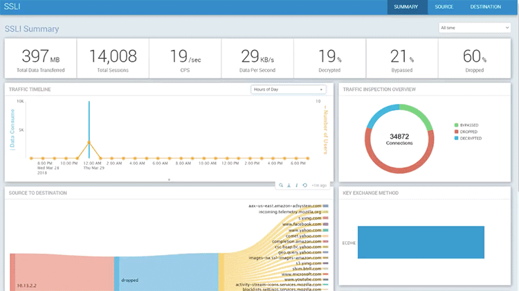Click the 12:00 AM peak data point
This screenshot has width=519, height=291.
(89, 143)
